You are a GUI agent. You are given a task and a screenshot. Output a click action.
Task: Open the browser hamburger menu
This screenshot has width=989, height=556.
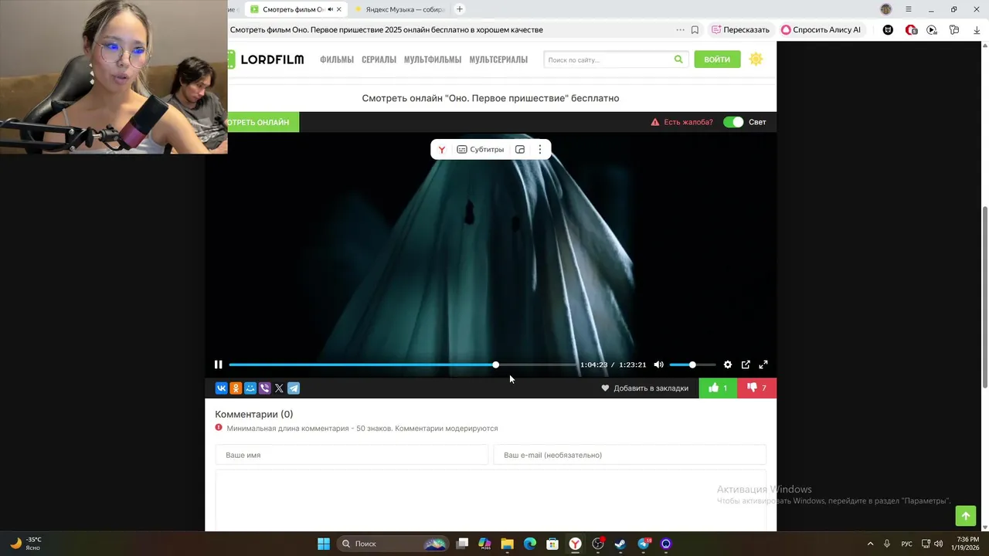pyautogui.click(x=909, y=9)
